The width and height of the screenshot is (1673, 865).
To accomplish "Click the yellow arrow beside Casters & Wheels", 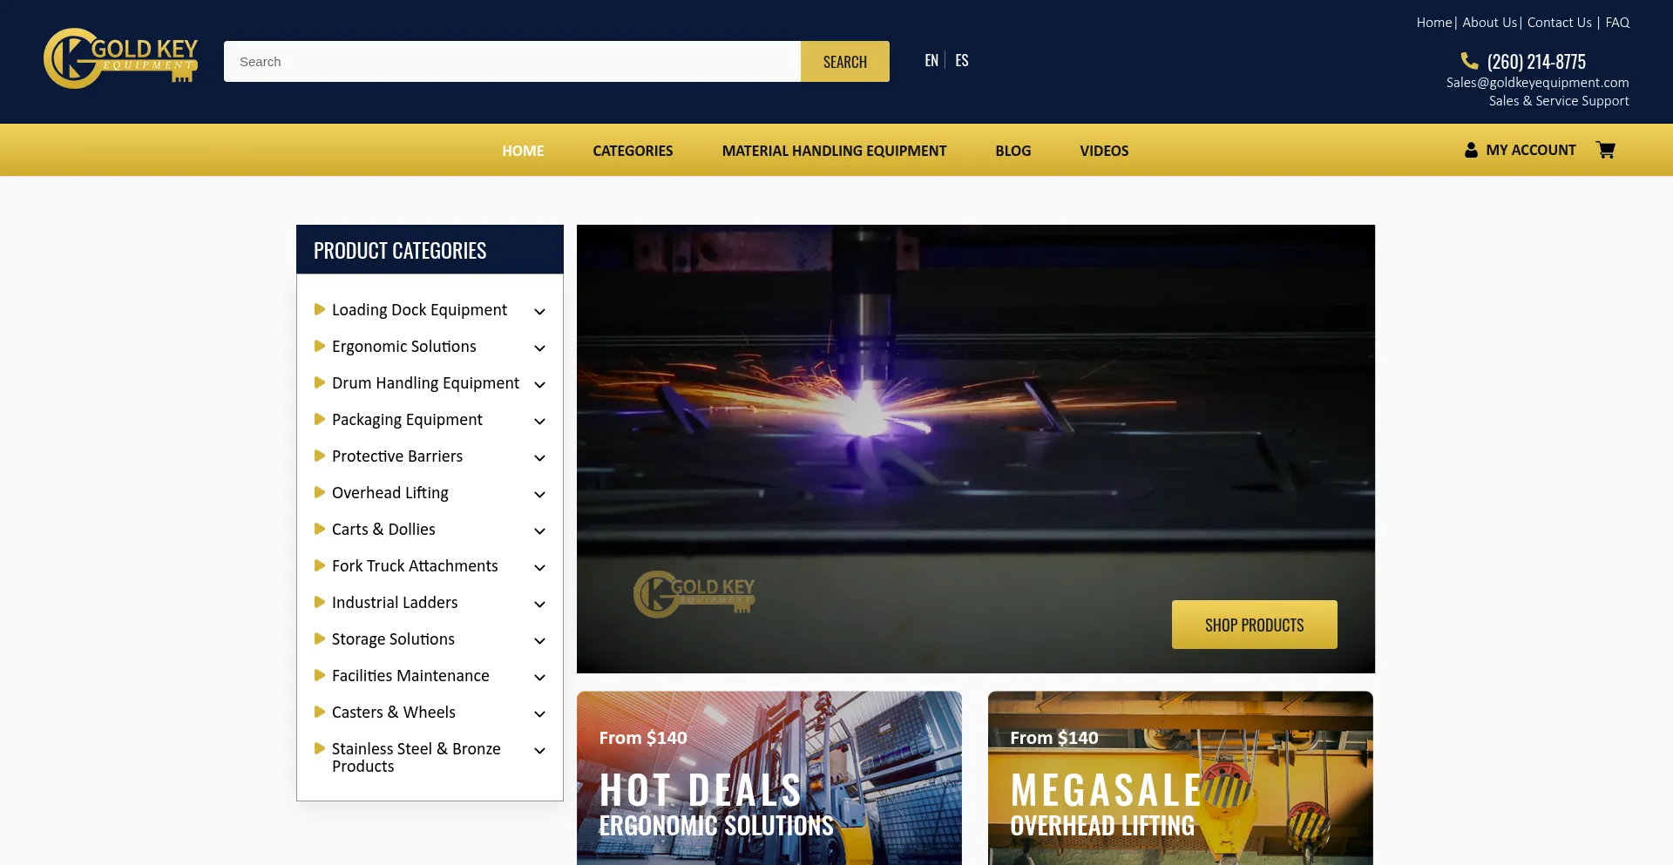I will tap(319, 712).
